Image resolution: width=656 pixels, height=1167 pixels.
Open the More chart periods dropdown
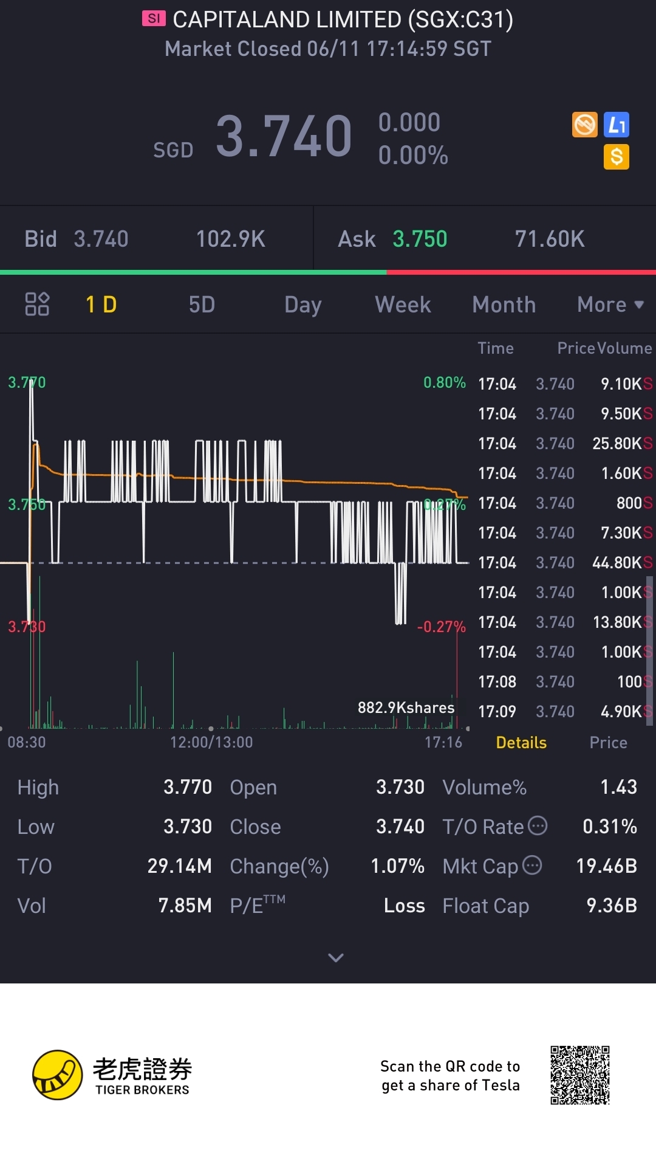[610, 305]
